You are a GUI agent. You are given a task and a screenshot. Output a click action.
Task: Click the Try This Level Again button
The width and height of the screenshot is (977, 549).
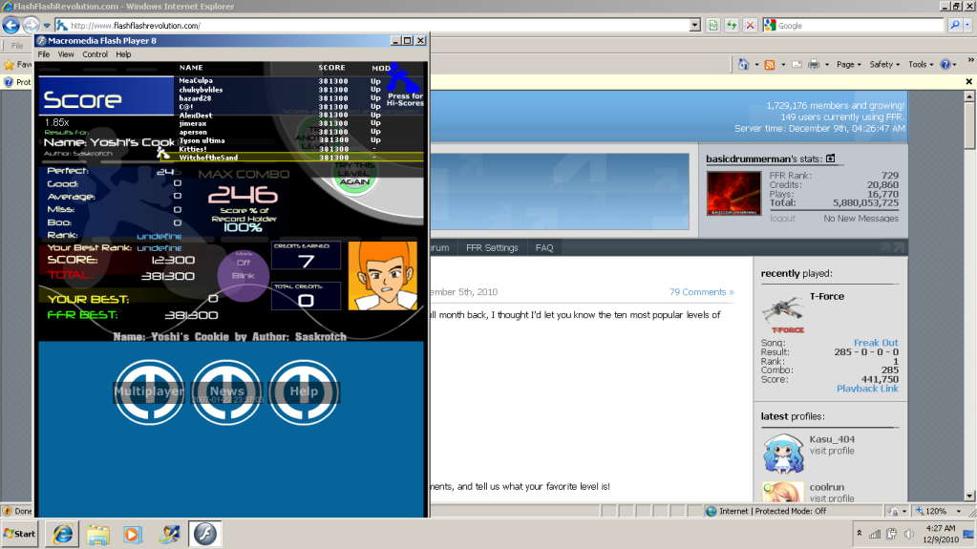click(x=354, y=176)
